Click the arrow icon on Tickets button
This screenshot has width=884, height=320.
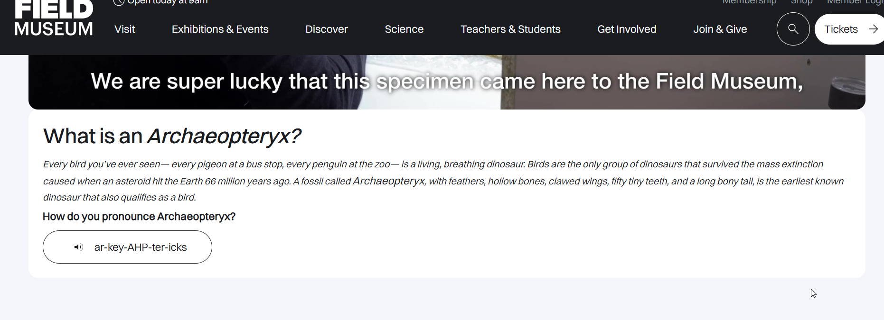(873, 29)
